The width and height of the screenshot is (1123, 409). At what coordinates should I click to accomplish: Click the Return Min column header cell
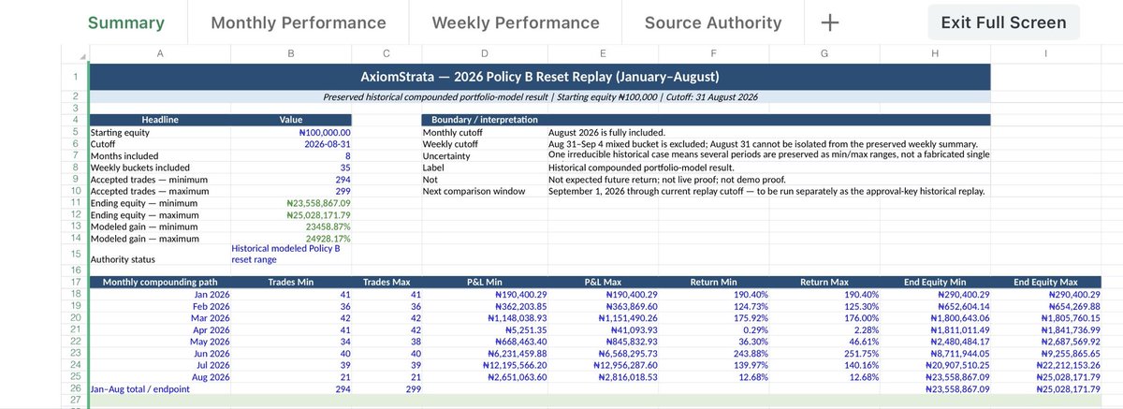tap(713, 282)
